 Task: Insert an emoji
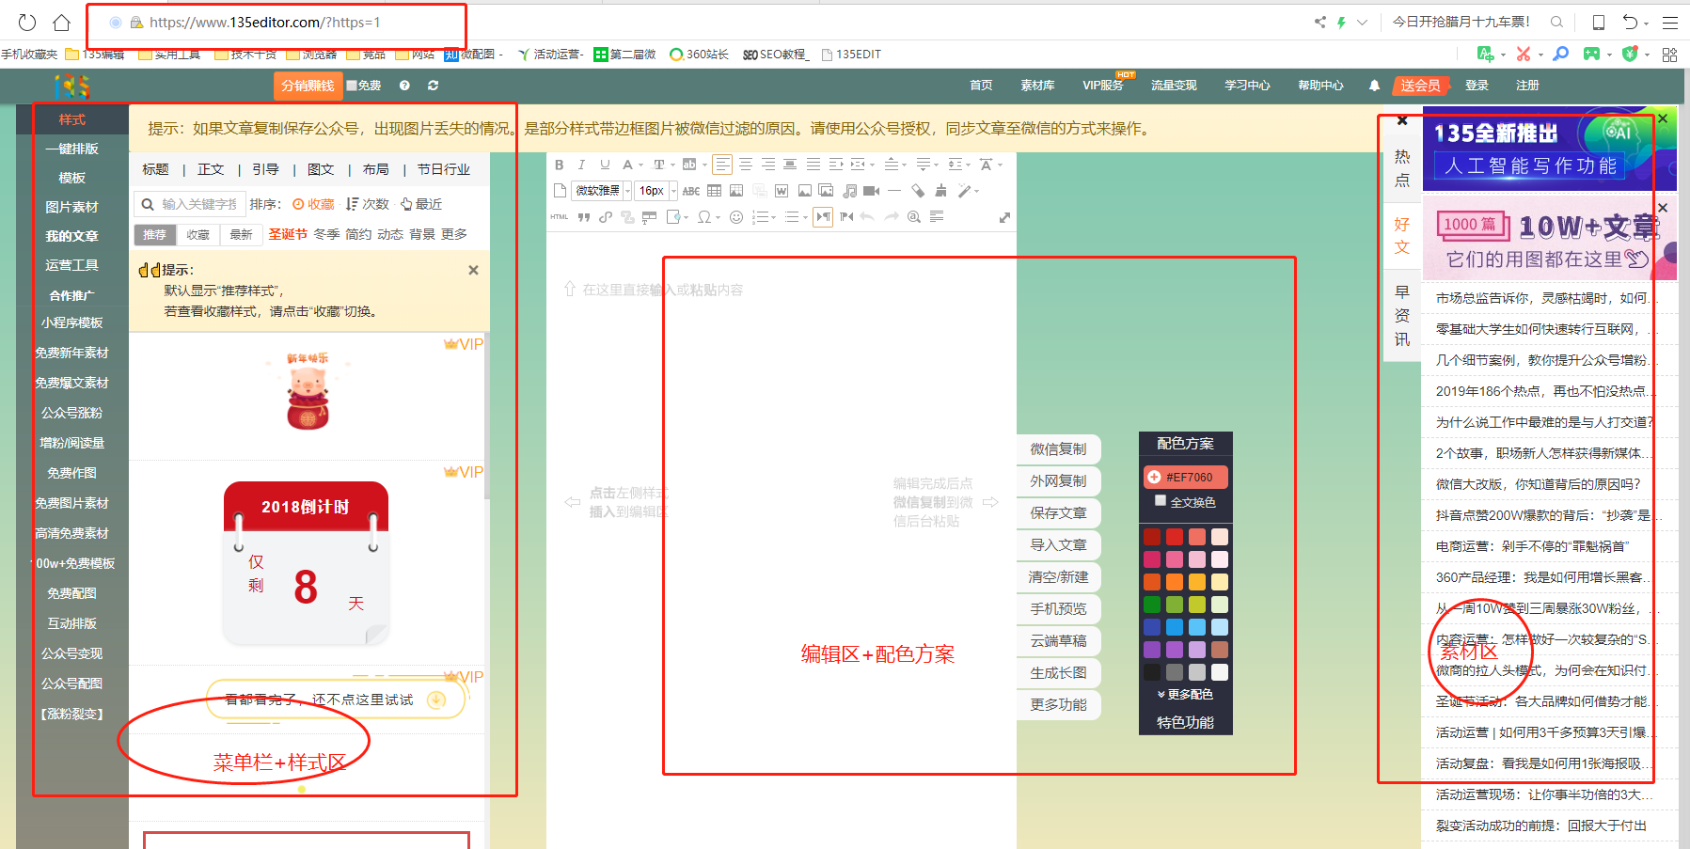[736, 217]
